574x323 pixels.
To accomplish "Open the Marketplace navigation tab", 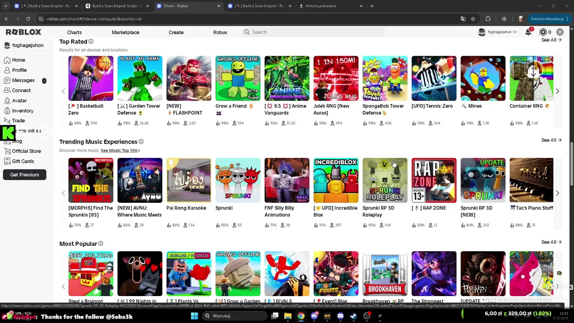I will pyautogui.click(x=126, y=32).
